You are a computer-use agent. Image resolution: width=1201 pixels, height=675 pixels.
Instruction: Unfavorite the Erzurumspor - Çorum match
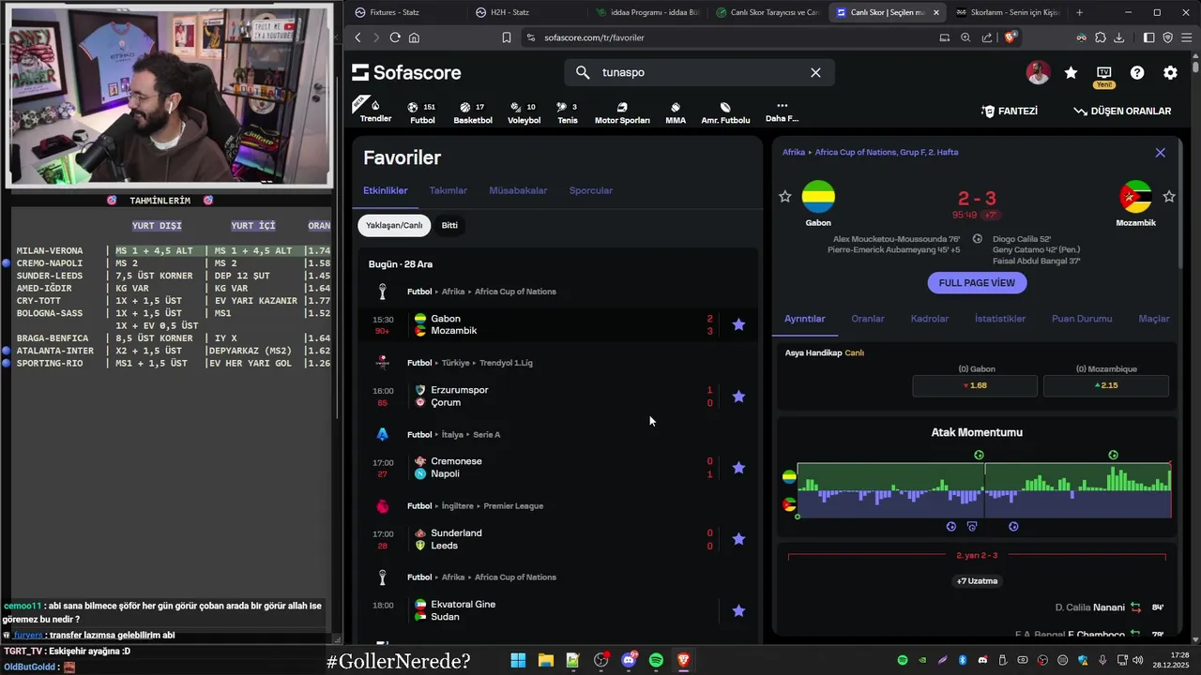[x=738, y=397]
